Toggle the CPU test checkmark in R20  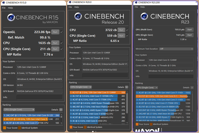tap(127, 30)
